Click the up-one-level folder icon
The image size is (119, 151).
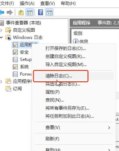click(21, 13)
